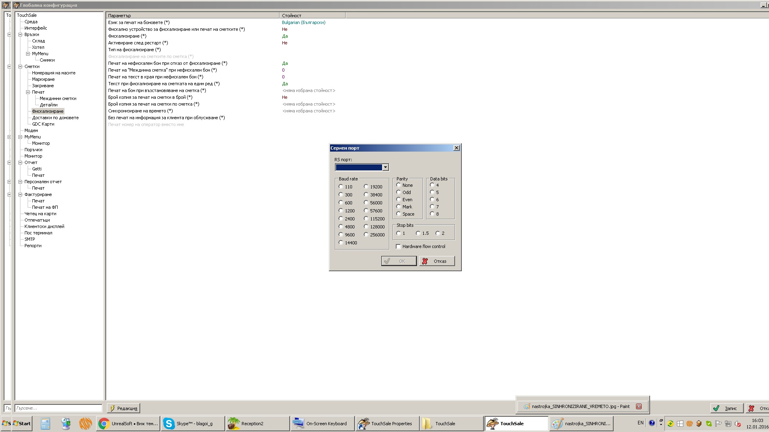Open Google Chrome from the taskbar
The height and width of the screenshot is (432, 769).
click(129, 424)
